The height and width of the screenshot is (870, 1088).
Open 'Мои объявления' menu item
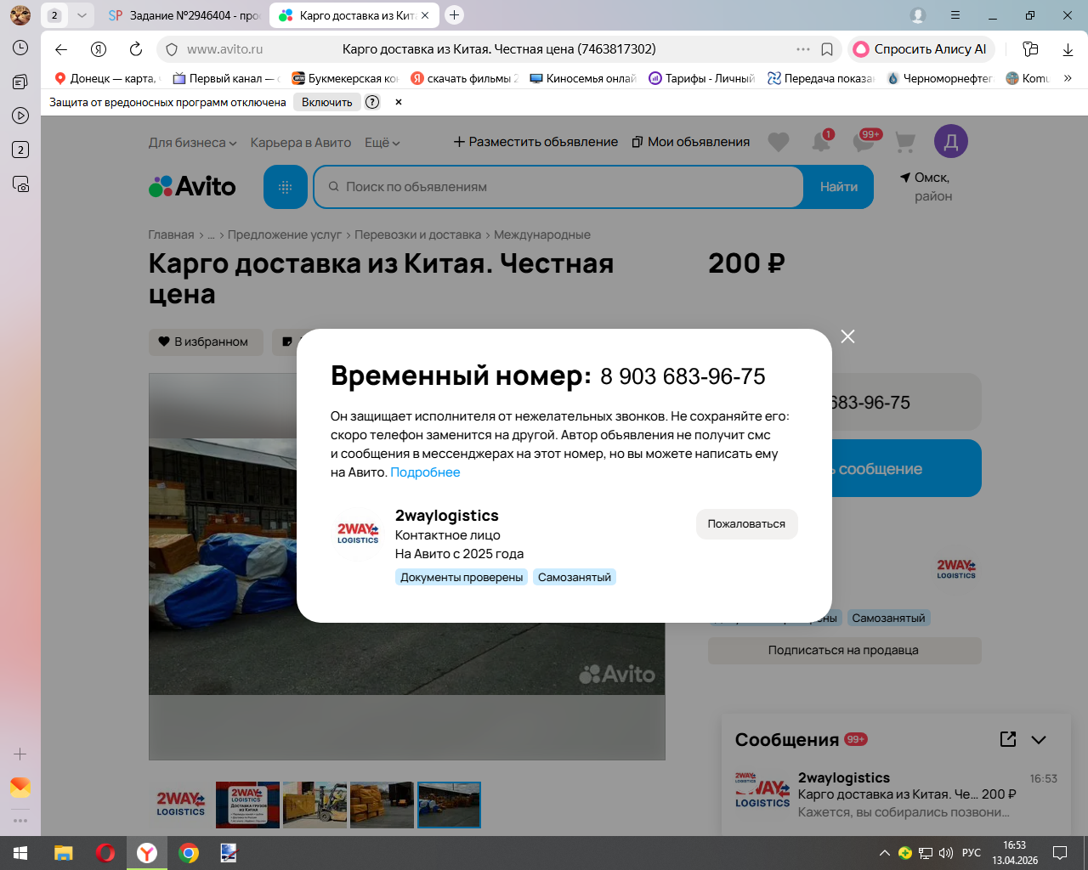691,142
